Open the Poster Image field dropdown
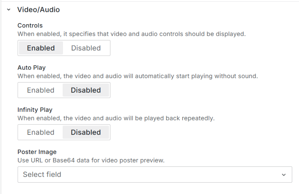Screen dimensions: 299x194 (155, 174)
